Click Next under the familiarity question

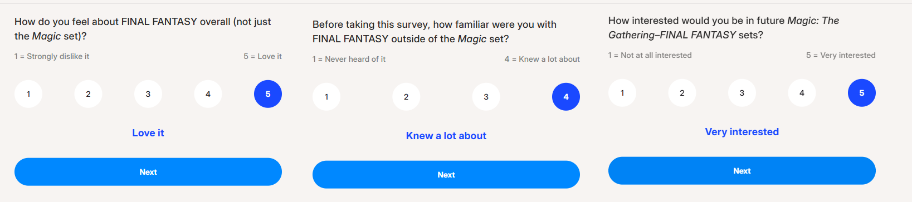pyautogui.click(x=446, y=175)
